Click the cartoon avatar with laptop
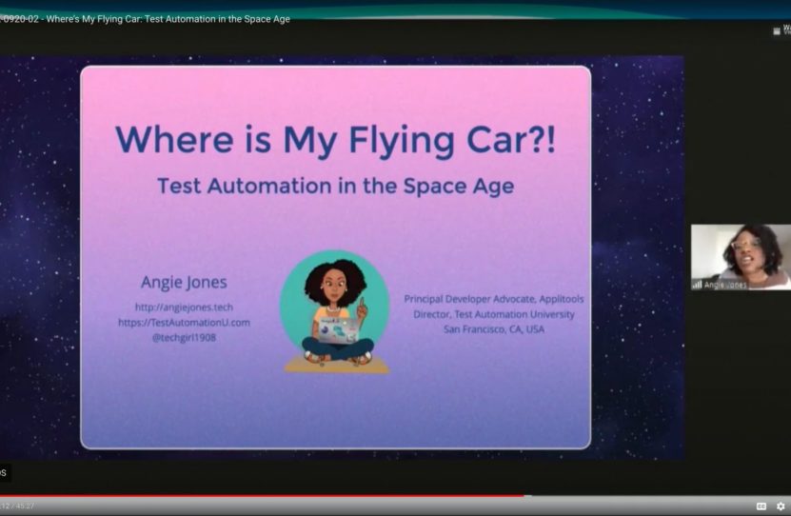The image size is (791, 516). [334, 308]
